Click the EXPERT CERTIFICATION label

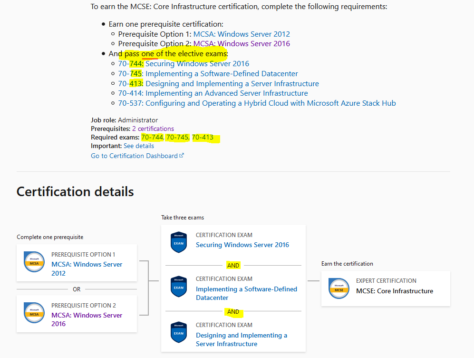point(386,281)
